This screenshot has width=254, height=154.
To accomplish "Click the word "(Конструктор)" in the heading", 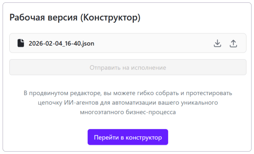I will (110, 17).
